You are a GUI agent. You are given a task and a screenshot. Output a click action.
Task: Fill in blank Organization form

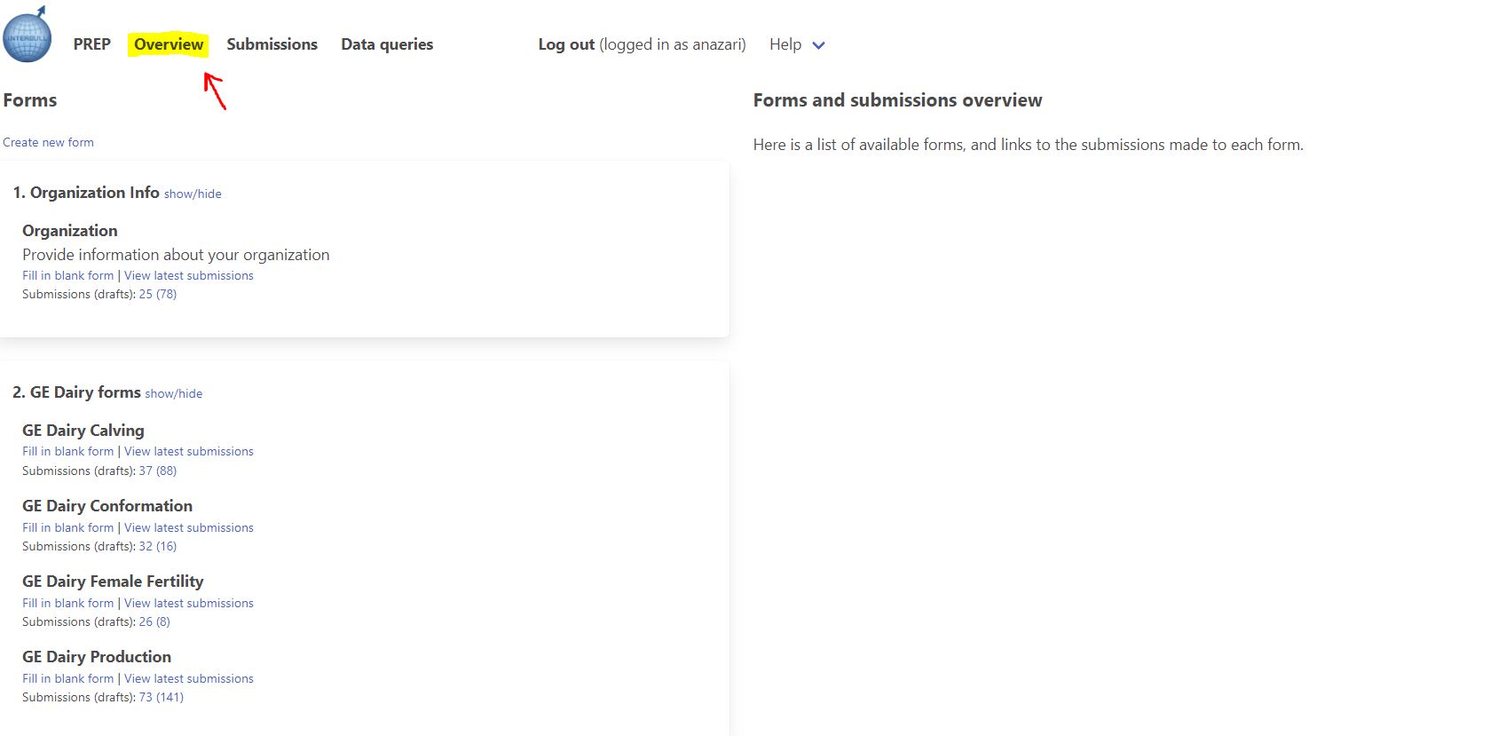[x=67, y=275]
